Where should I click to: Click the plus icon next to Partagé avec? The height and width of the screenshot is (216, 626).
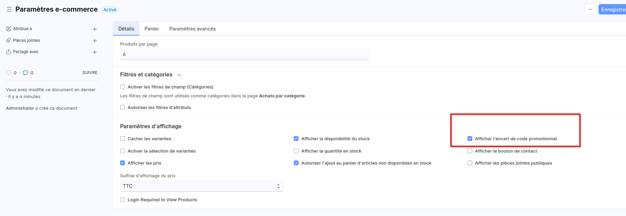[95, 52]
